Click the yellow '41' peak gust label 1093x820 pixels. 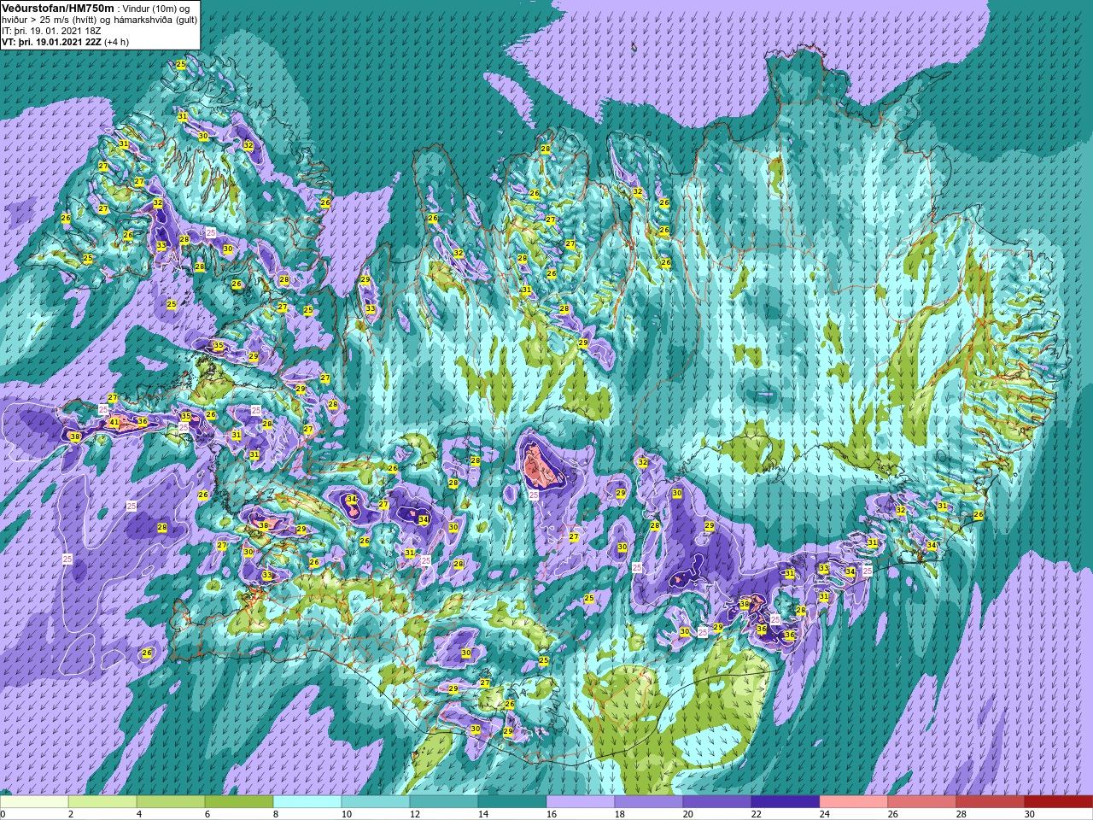[x=114, y=422]
